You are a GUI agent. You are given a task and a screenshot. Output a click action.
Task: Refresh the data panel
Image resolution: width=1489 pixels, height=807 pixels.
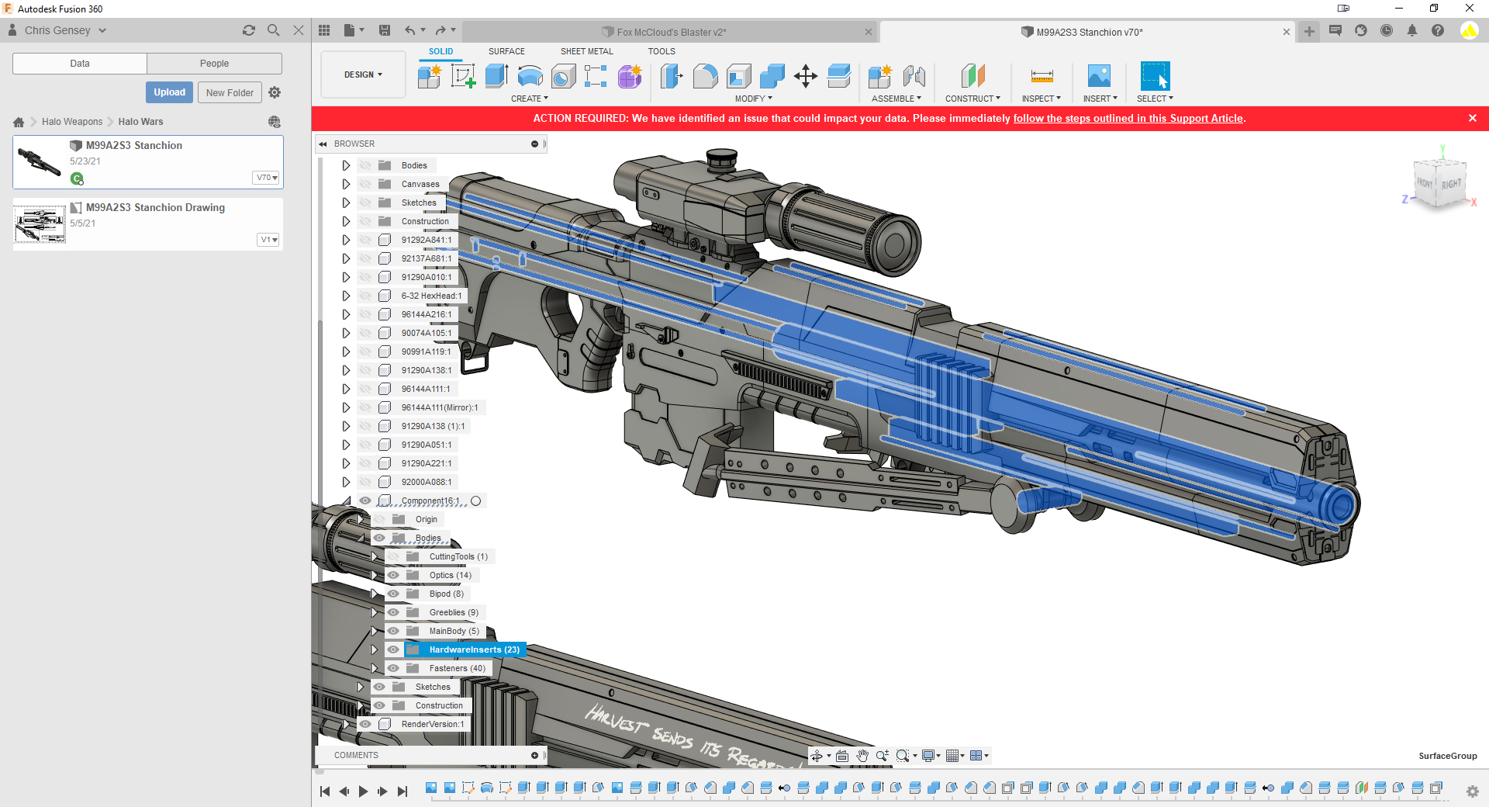click(x=249, y=30)
